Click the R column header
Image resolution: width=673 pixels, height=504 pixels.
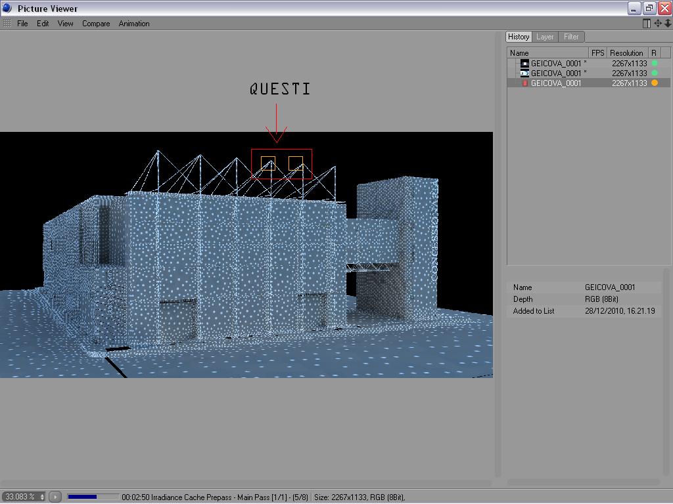click(x=654, y=52)
